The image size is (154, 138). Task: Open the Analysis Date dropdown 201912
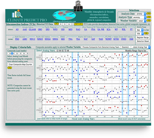coord(141,14)
